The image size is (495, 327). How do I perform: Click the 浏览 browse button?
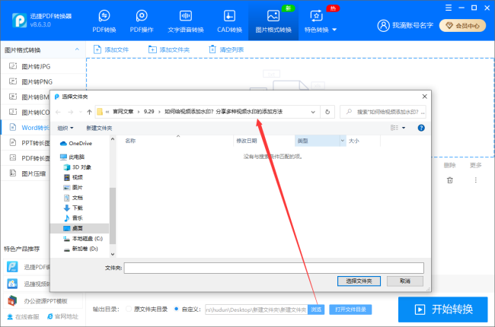coord(316,310)
